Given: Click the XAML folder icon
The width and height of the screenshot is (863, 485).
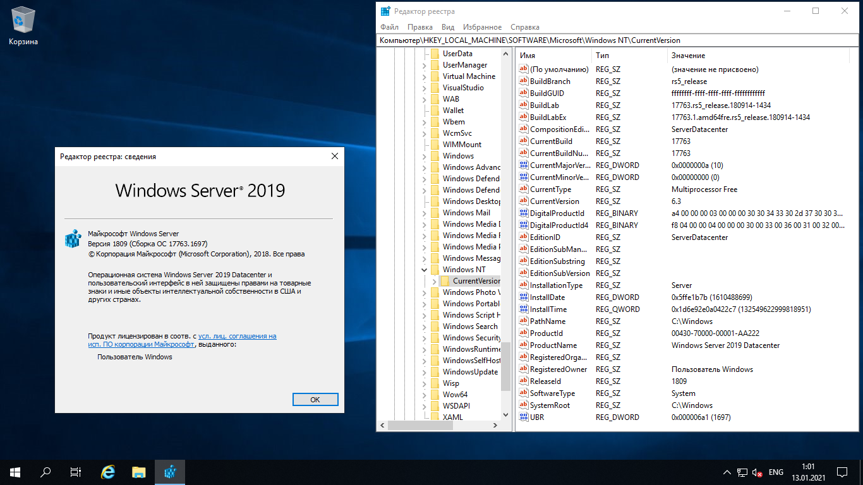Looking at the screenshot, I should 435,417.
